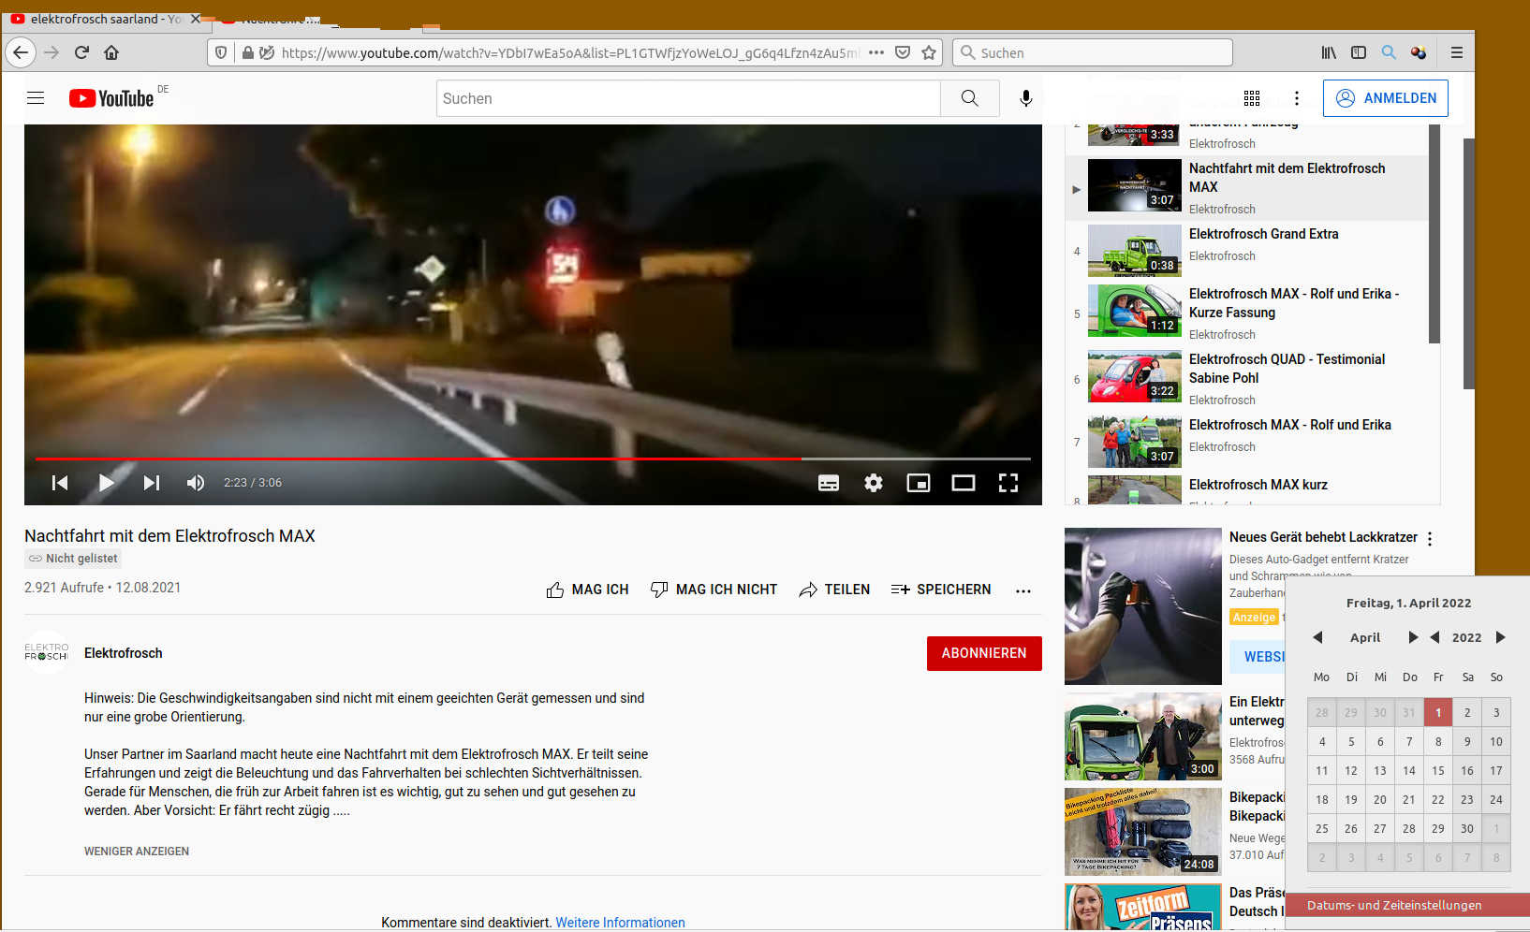Open Datums- und Zeiteinstellungen entry
Screen dimensions: 1530x932
pyautogui.click(x=1394, y=906)
